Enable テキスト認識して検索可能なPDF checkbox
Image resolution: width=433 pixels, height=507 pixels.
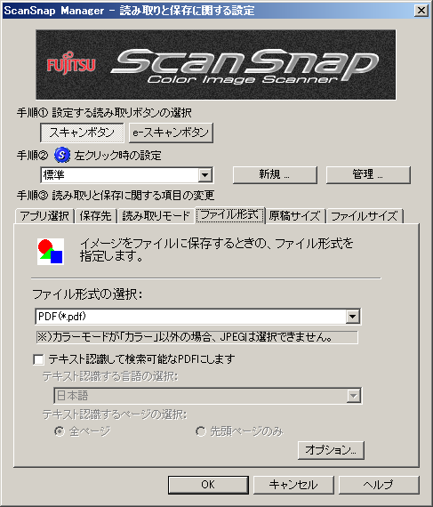point(38,359)
